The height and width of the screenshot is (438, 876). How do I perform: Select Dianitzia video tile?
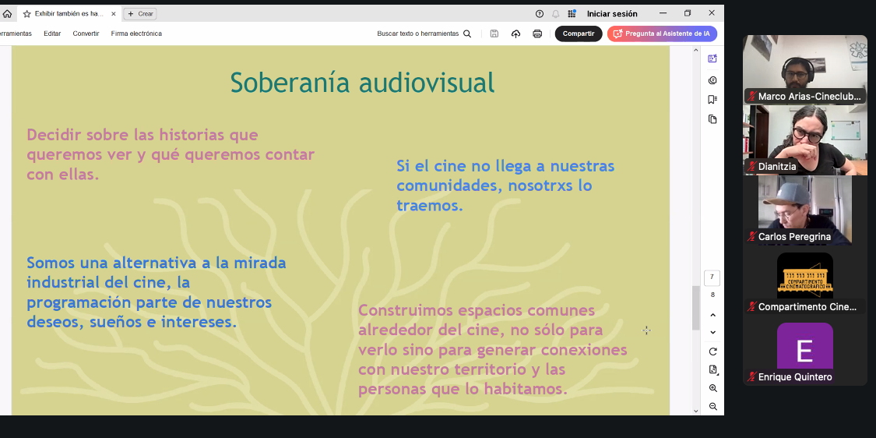(805, 140)
